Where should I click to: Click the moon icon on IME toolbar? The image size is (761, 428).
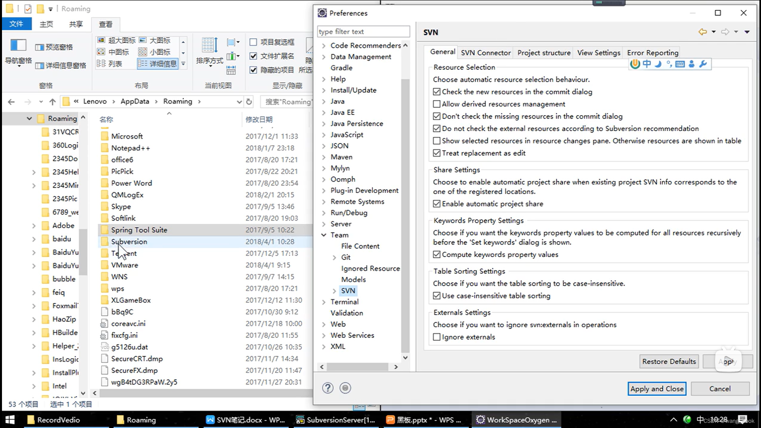(x=658, y=64)
